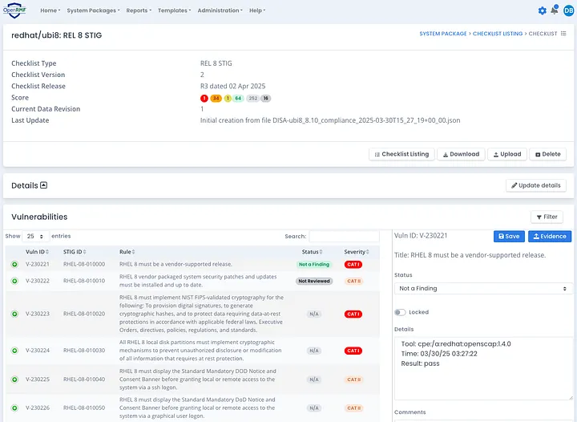Expand the V-230224 row green plus icon
577x422 pixels.
[x=14, y=351]
